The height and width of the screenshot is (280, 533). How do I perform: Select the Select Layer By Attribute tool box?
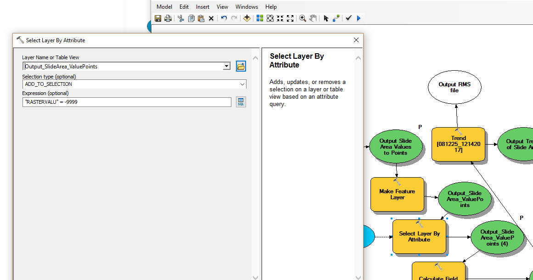[x=419, y=236]
